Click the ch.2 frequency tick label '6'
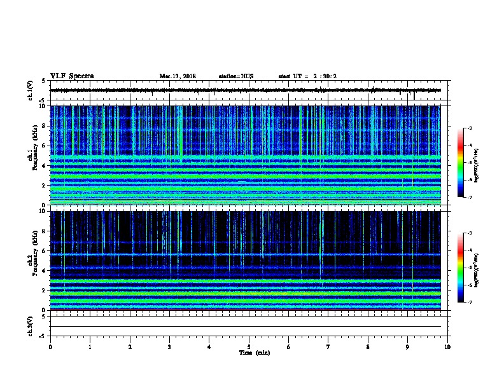The width and height of the screenshot is (504, 389). (x=44, y=250)
